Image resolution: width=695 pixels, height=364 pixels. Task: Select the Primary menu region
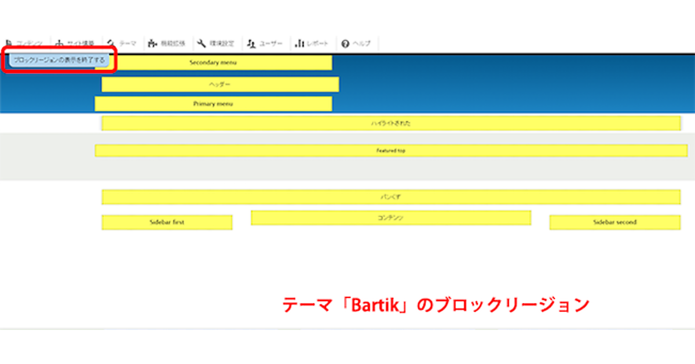(214, 104)
